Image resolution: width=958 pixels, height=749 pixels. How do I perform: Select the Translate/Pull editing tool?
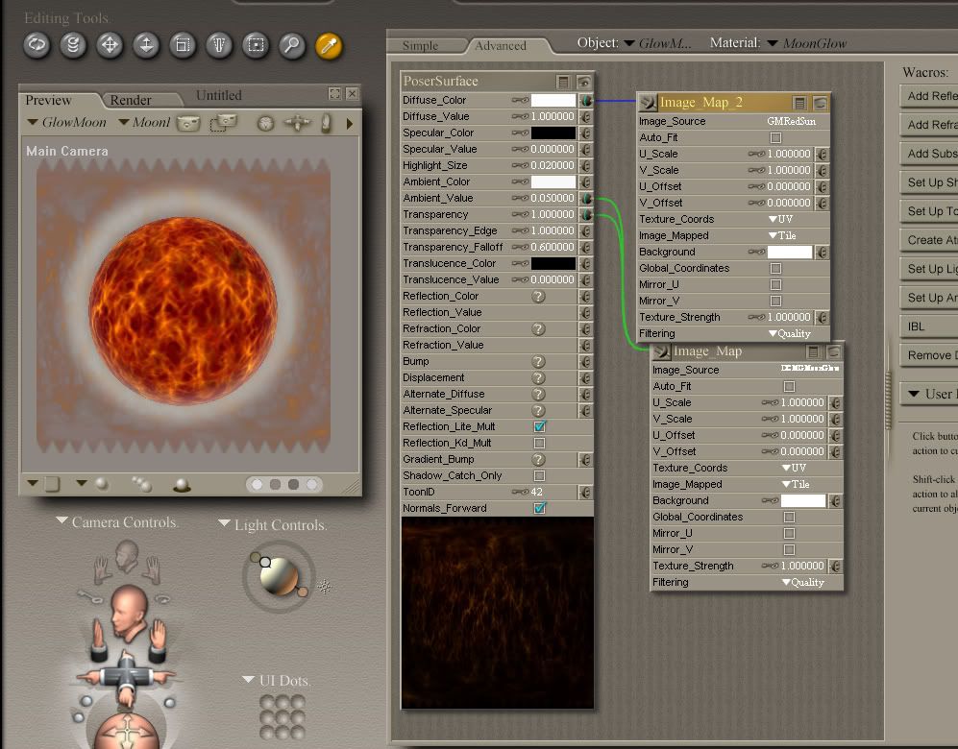coord(110,44)
